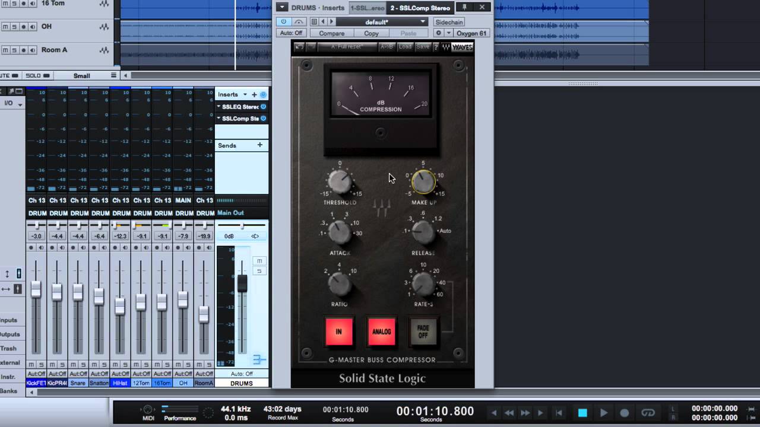The image size is (760, 427).
Task: Solo the DRUMS bus channel
Action: pyautogui.click(x=259, y=271)
